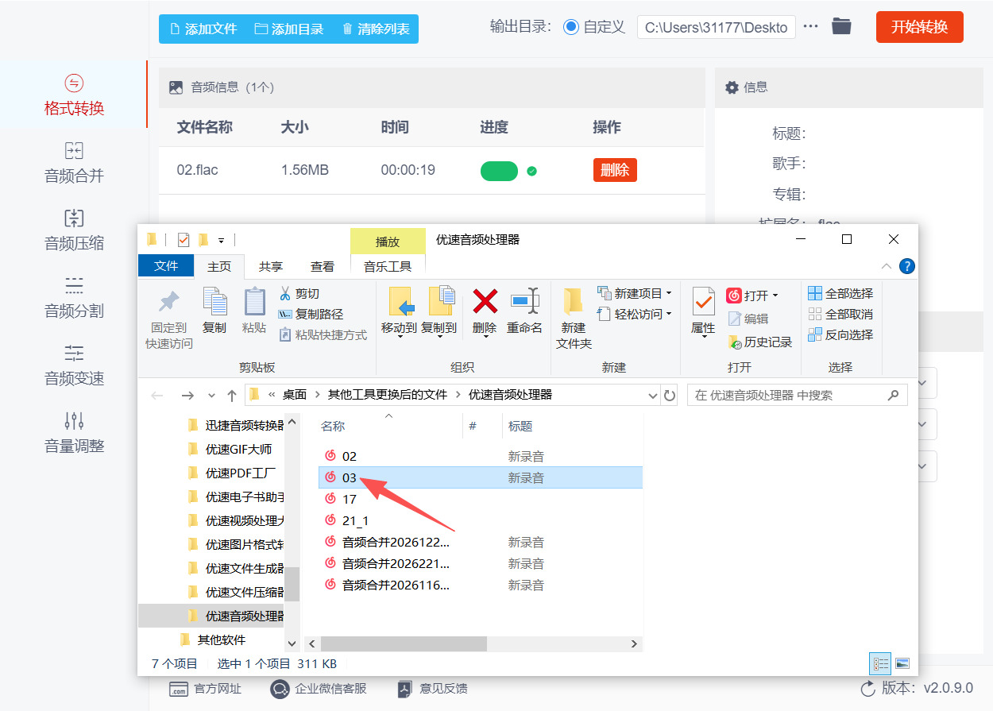
Task: Switch to the 查看 ribbon tab
Action: point(323,267)
